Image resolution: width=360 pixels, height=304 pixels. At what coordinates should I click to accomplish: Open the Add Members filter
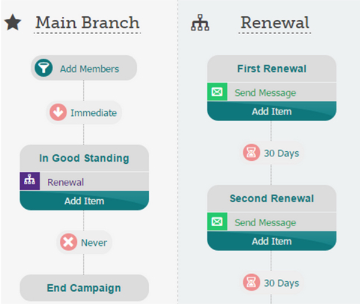[x=84, y=68]
